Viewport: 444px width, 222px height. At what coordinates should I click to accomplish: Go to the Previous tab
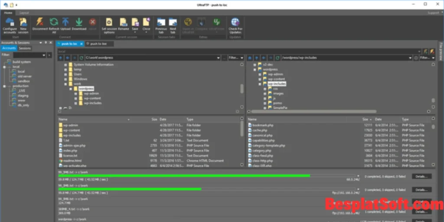pos(161,25)
